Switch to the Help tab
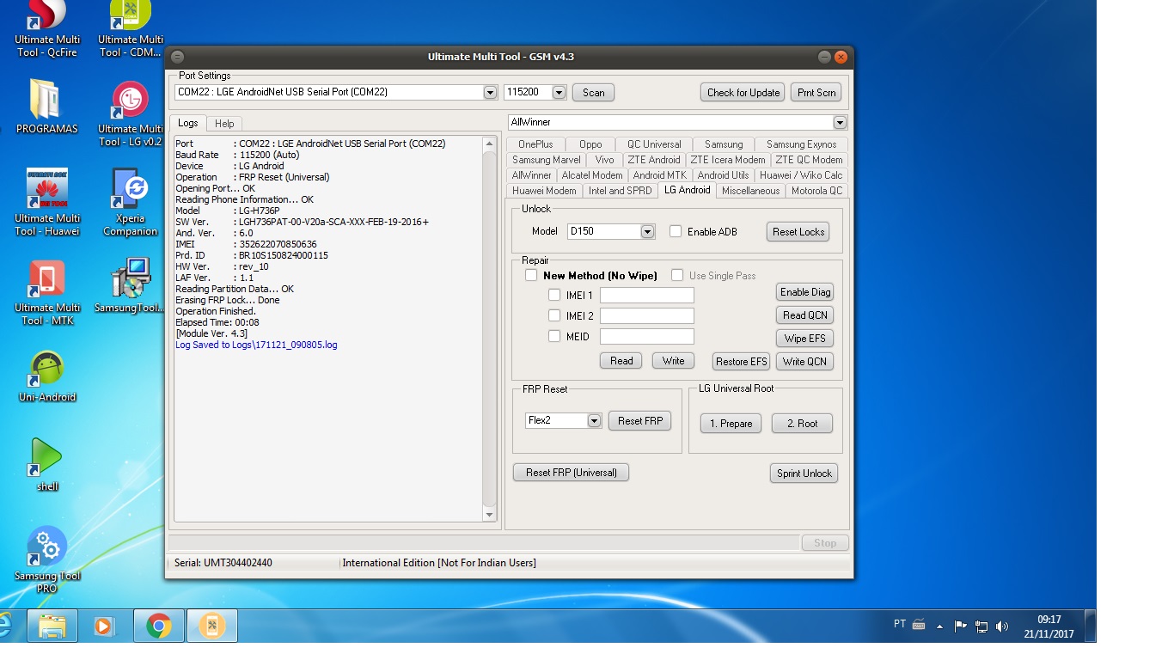The height and width of the screenshot is (660, 1174). pyautogui.click(x=224, y=124)
